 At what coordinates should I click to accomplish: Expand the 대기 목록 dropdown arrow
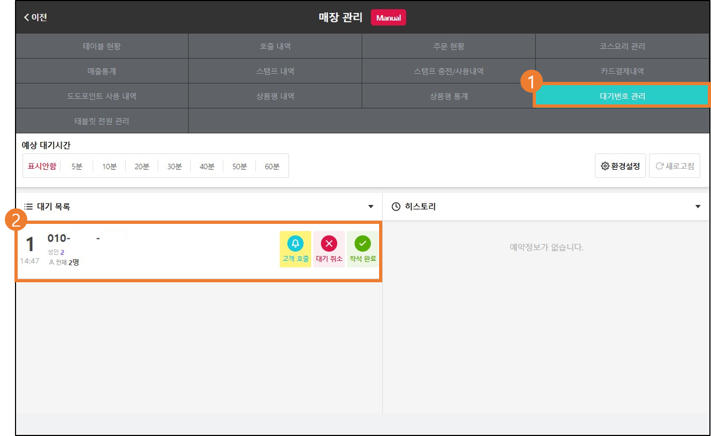370,206
